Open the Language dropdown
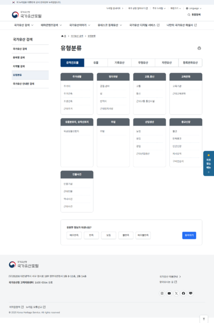214x323 pixels. (194, 9)
